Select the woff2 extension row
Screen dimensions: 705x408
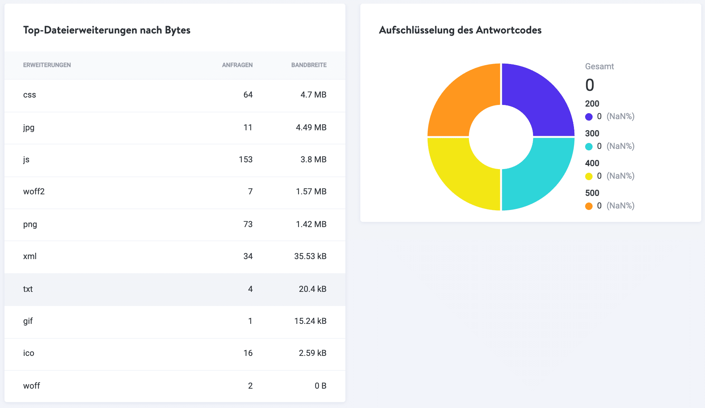tap(175, 192)
